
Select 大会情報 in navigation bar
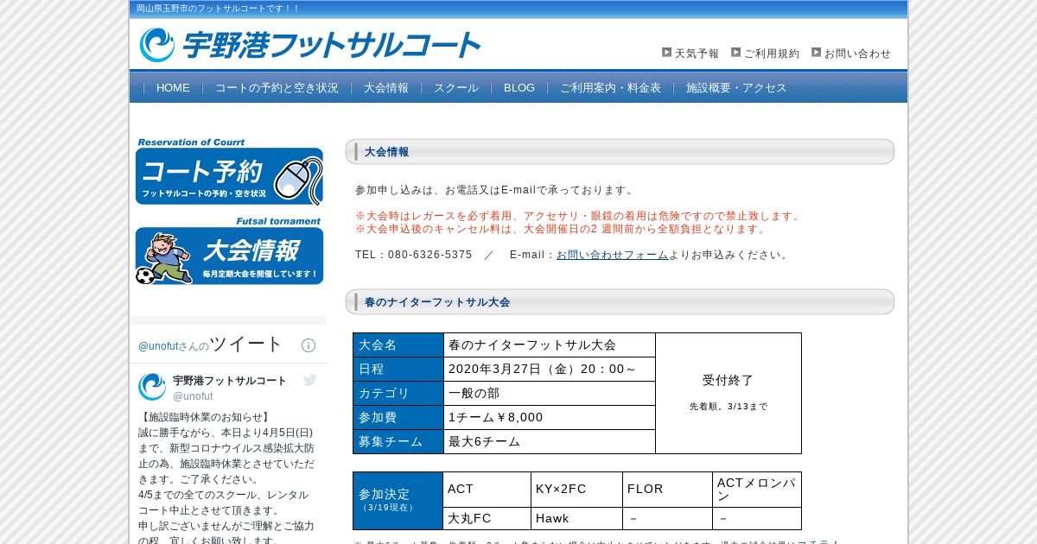pos(386,88)
